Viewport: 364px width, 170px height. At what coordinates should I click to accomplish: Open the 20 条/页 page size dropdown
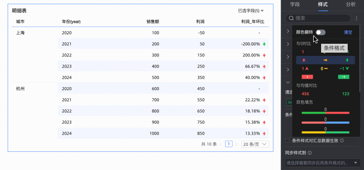click(x=255, y=144)
